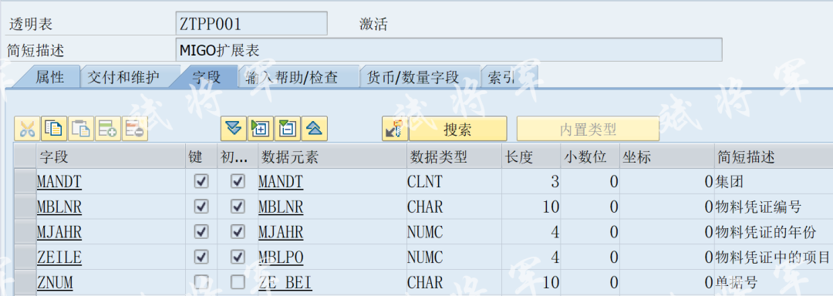Click the key/foreign key icon beside 搜索
Viewport: 833px width, 296px height.
click(x=395, y=129)
